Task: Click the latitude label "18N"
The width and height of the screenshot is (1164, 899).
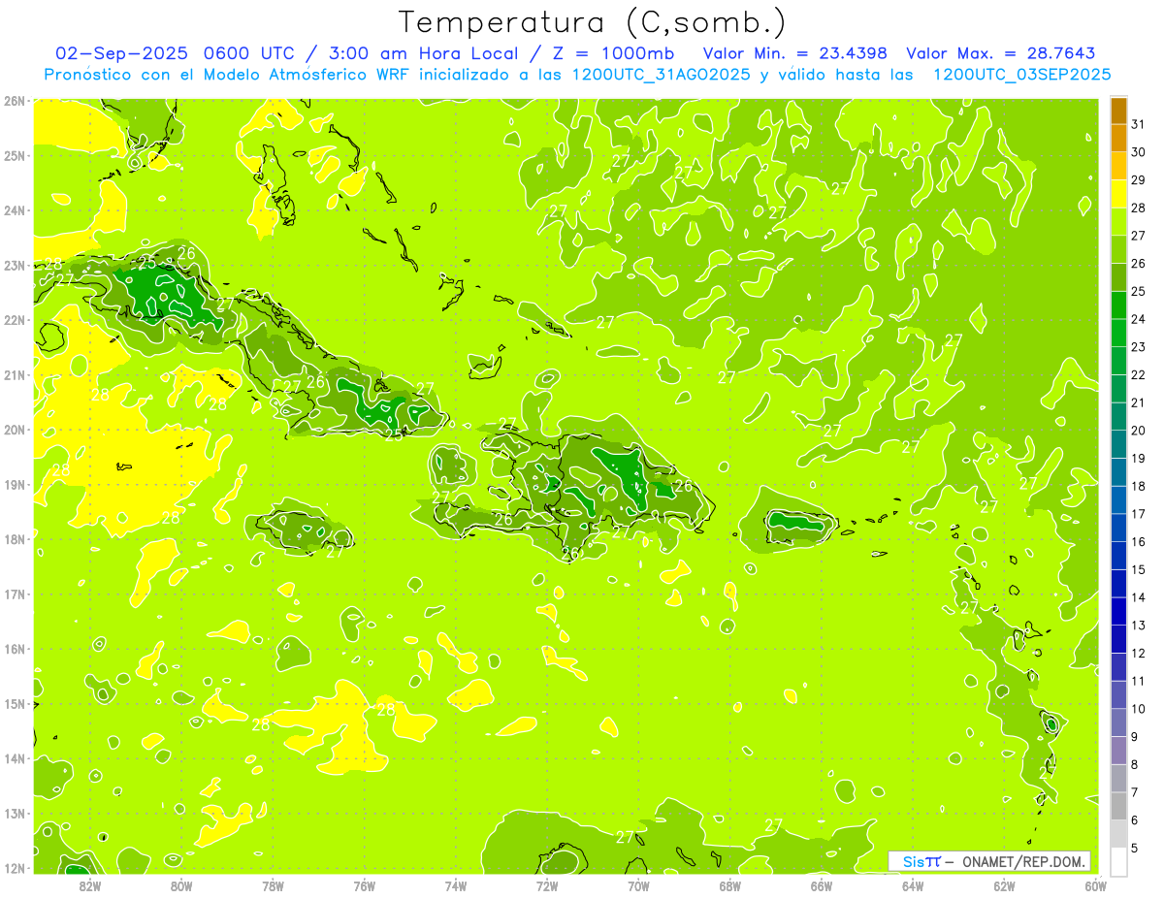Action: click(14, 539)
